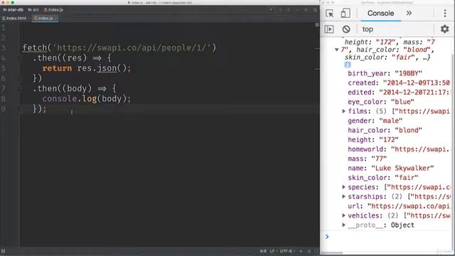Click the homeworld property link
The height and width of the screenshot is (256, 455).
(398, 149)
